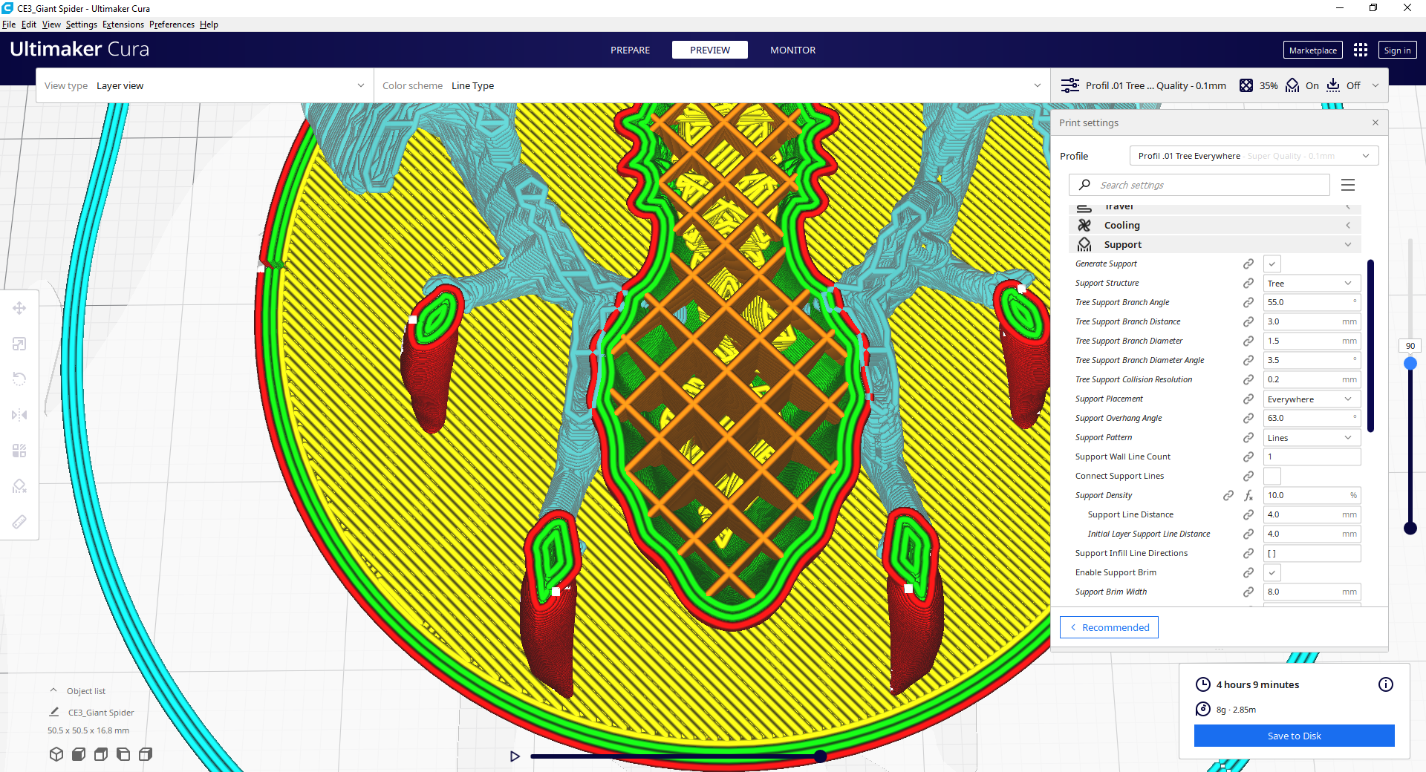Screen dimensions: 1426x772
Task: Switch to left side view icon
Action: click(123, 754)
